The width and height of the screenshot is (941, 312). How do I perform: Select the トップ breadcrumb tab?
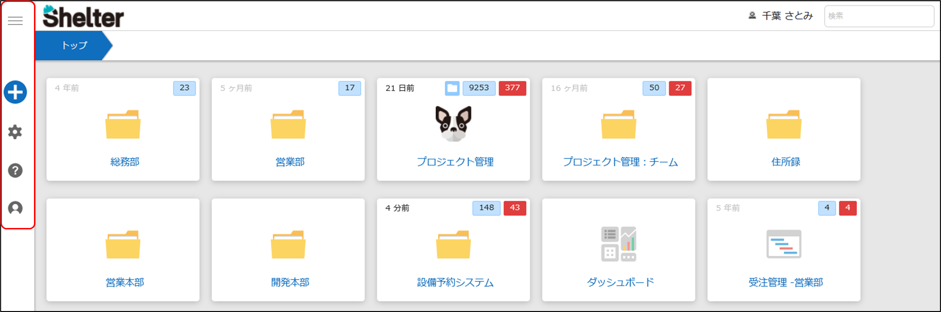tap(74, 45)
